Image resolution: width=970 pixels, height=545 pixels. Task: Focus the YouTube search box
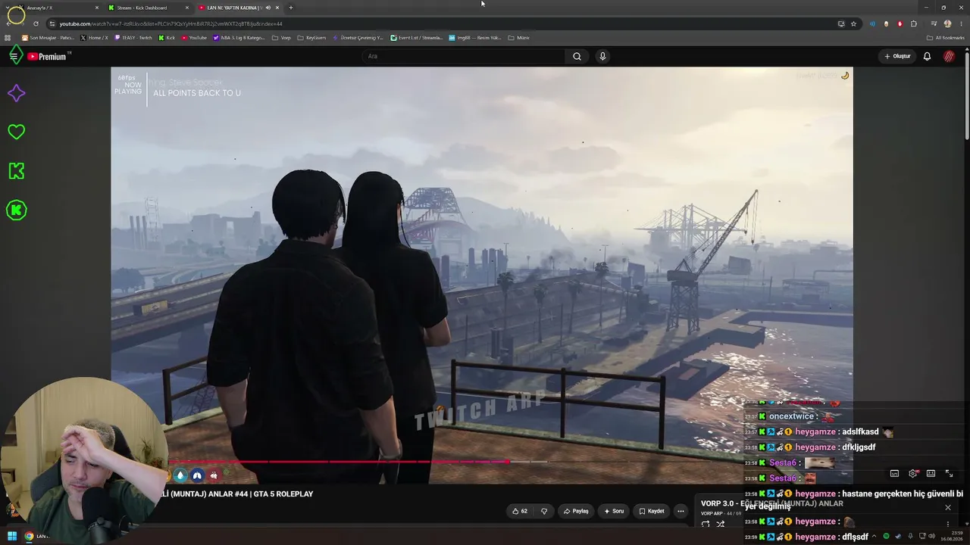point(464,56)
